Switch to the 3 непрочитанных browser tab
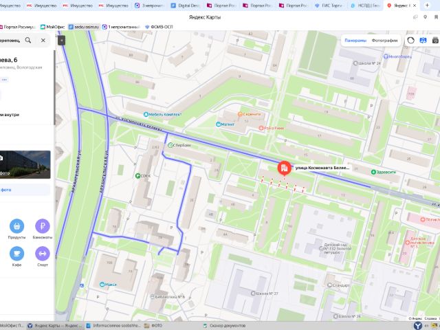This screenshot has width=440, height=330. click(149, 5)
